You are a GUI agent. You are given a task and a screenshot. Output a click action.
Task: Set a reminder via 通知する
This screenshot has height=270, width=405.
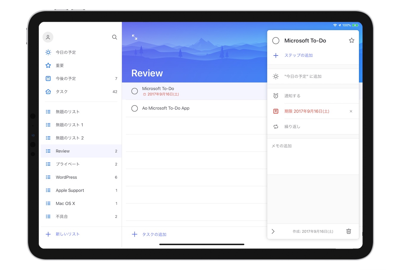313,96
